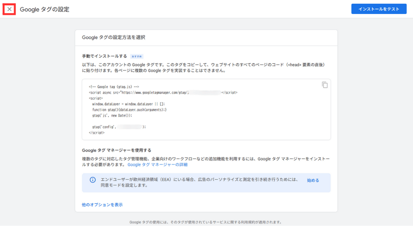Screen dimensions: 413x227
Task: Click the Google タグの設定 page title
Action: point(45,9)
